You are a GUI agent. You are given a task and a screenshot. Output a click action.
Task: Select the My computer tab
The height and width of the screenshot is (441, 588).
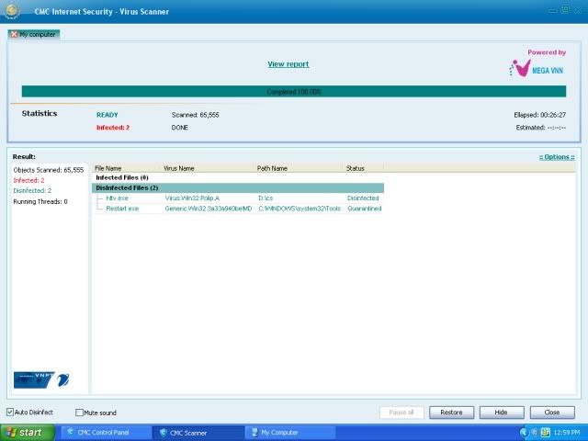[x=37, y=34]
